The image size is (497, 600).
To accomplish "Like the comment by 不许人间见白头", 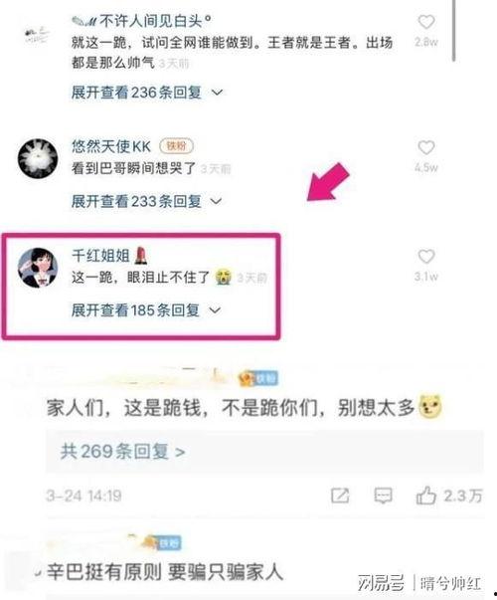I will click(425, 22).
